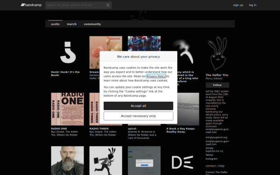Visit the simplysuperior.org link
The height and width of the screenshot is (175, 280).
[x=216, y=138]
